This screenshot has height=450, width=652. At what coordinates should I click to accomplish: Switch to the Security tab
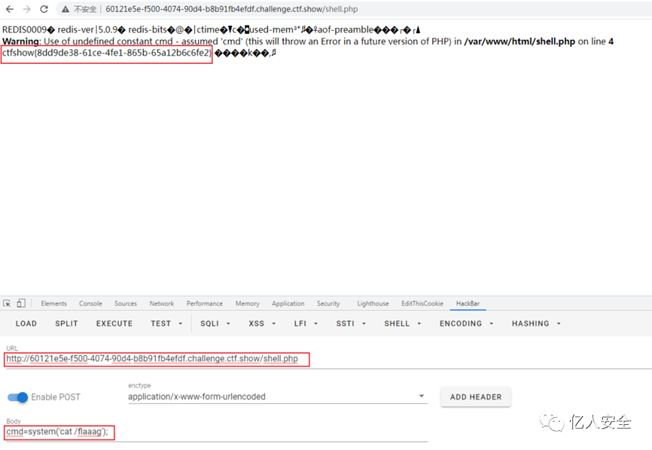pos(329,303)
